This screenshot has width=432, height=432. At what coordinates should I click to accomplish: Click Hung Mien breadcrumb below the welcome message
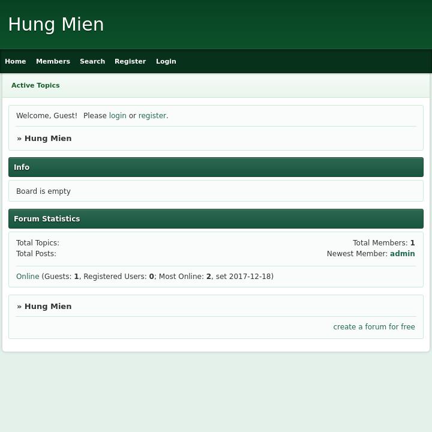pyautogui.click(x=48, y=139)
